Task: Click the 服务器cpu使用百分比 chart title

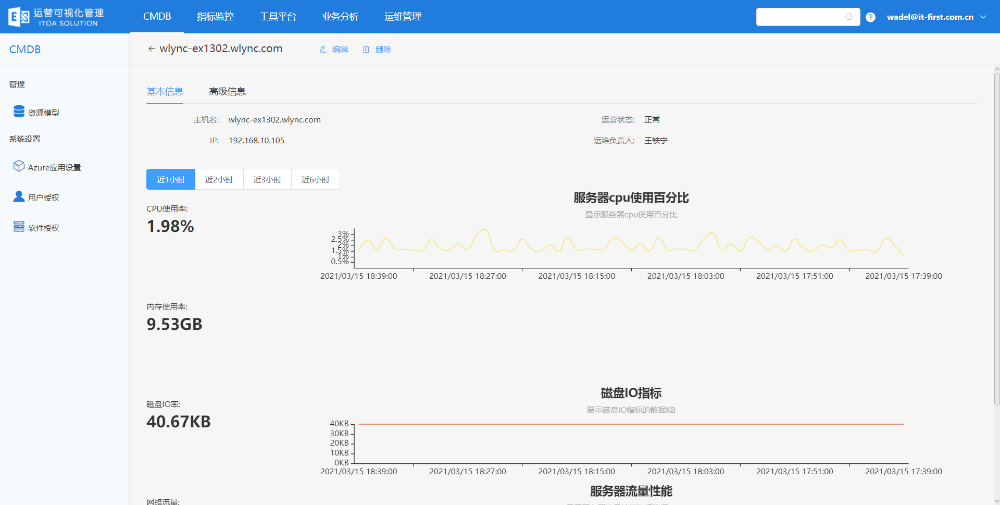Action: [631, 198]
